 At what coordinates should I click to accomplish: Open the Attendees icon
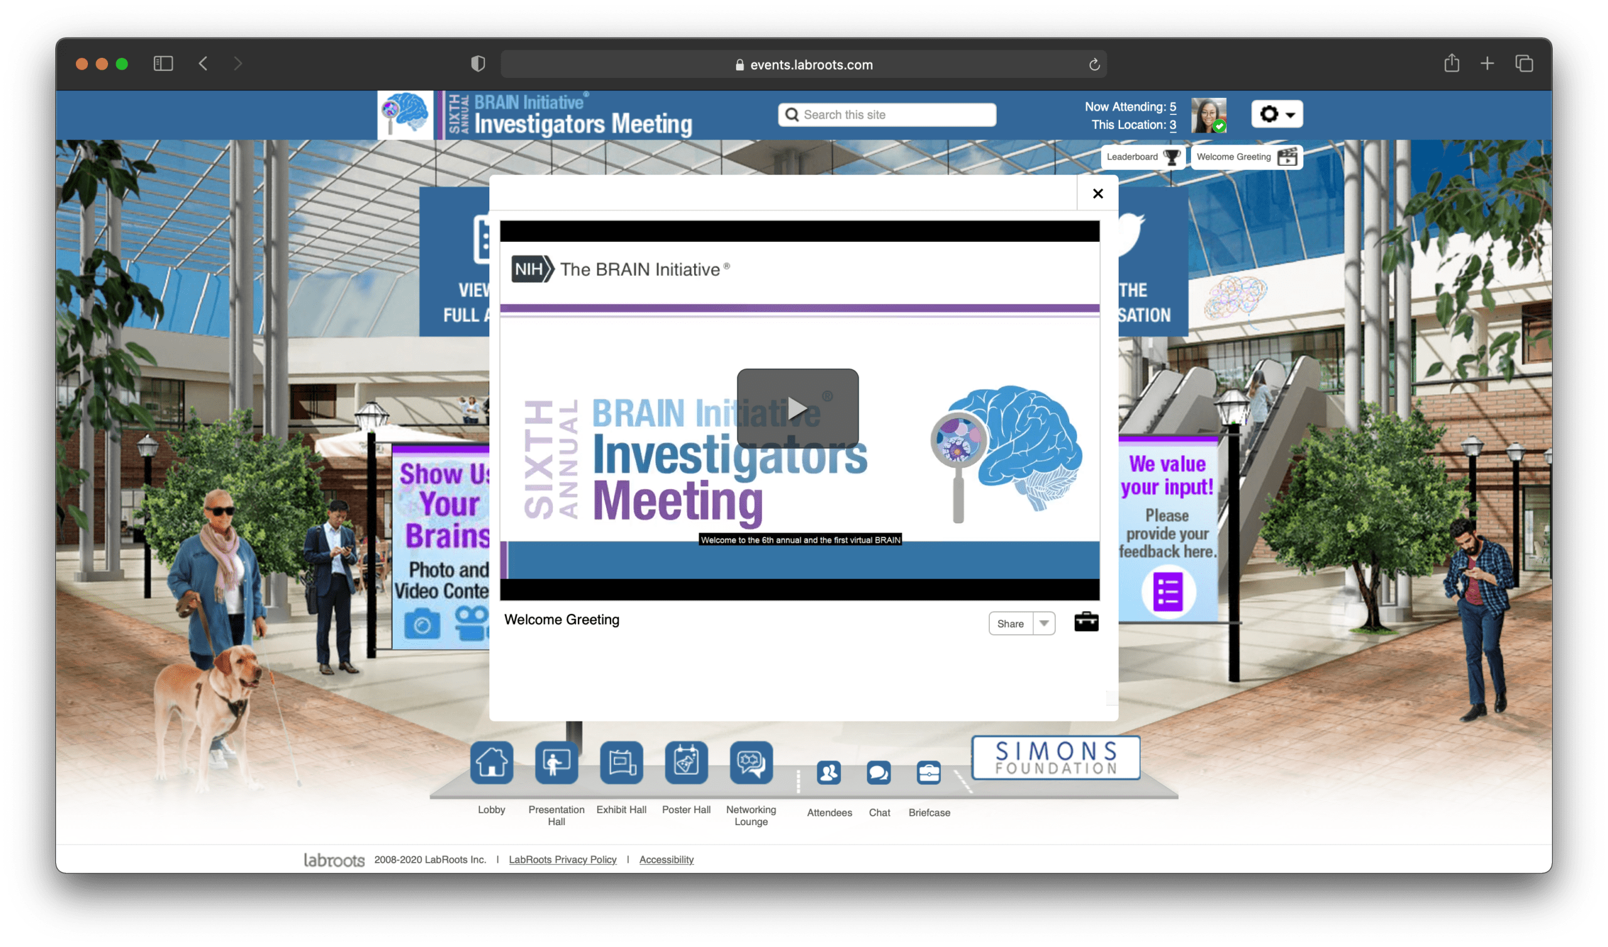point(828,773)
